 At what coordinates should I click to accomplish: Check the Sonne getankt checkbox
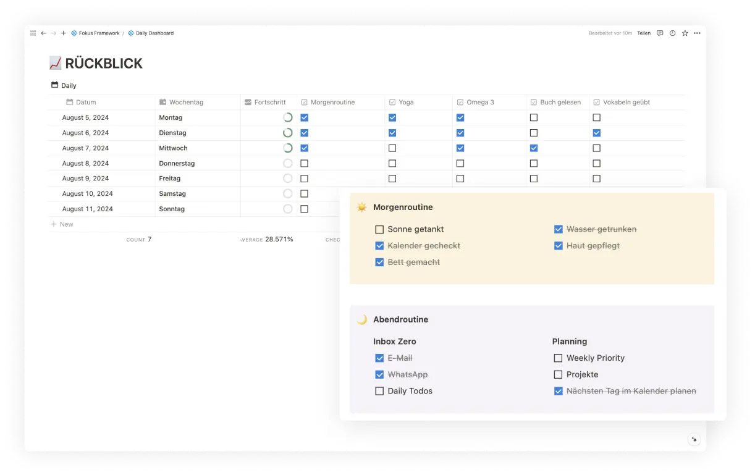tap(379, 229)
